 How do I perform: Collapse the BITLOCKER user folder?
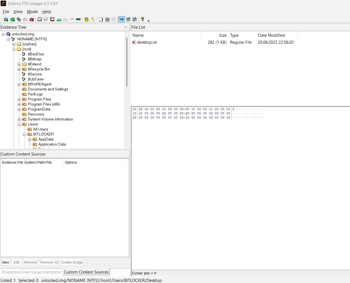click(24, 134)
